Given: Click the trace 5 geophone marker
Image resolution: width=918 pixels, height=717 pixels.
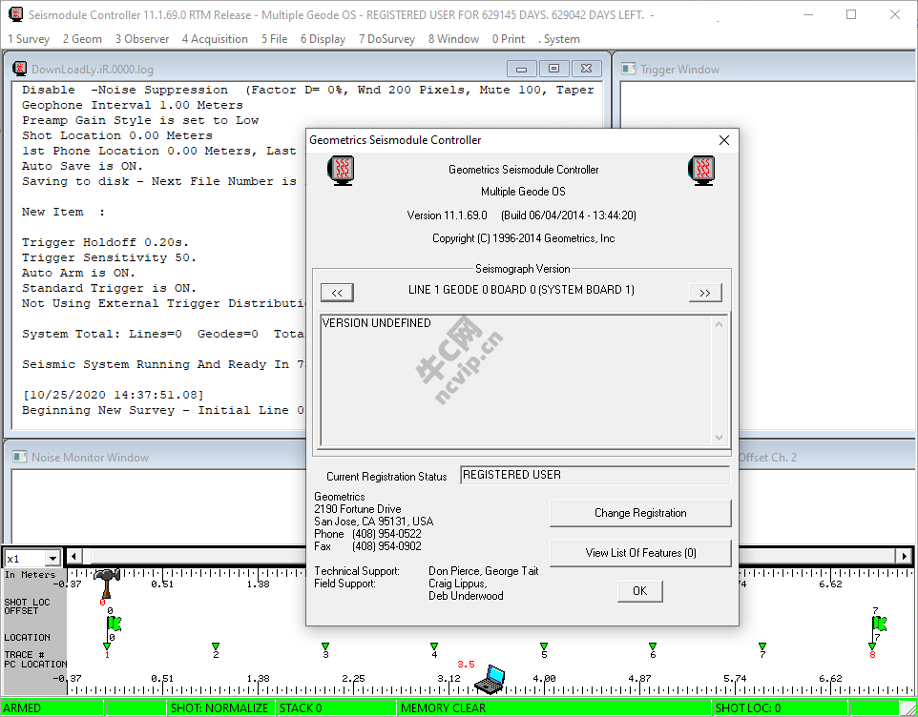Looking at the screenshot, I should (544, 646).
